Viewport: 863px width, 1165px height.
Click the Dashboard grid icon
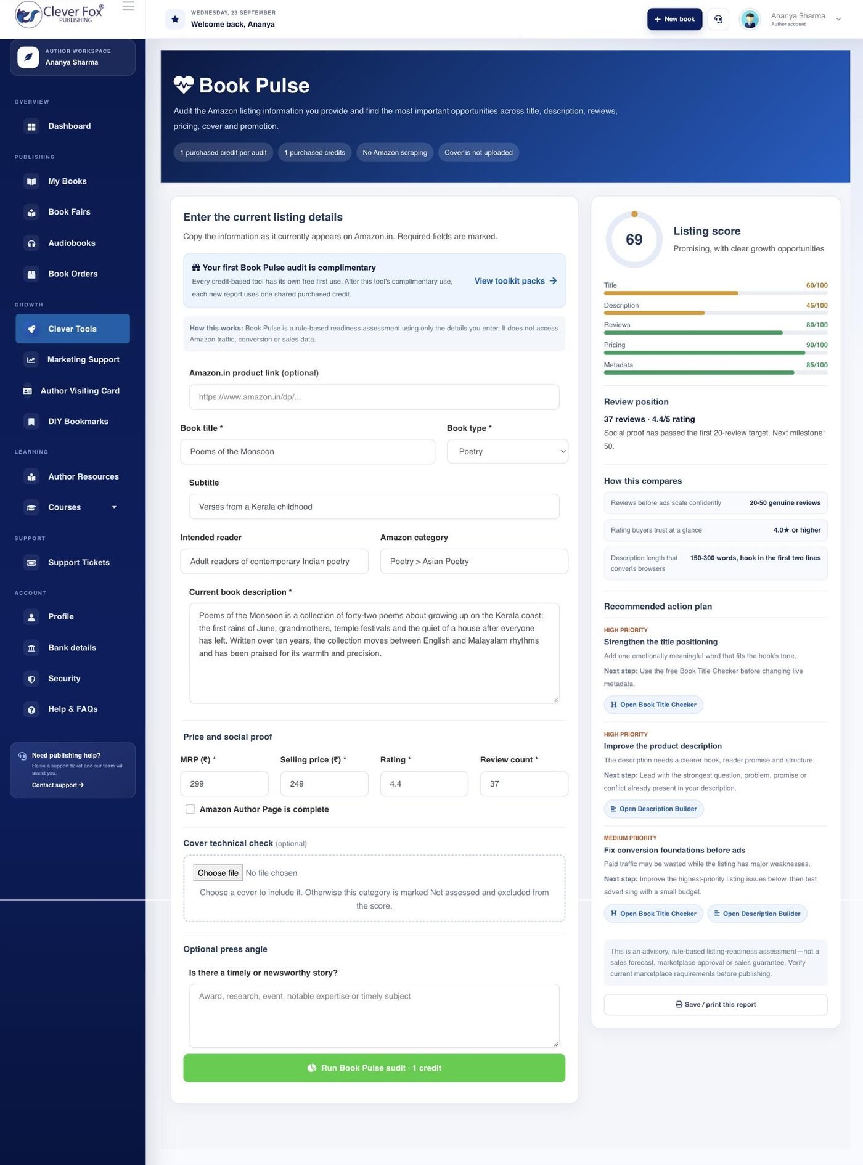coord(31,126)
